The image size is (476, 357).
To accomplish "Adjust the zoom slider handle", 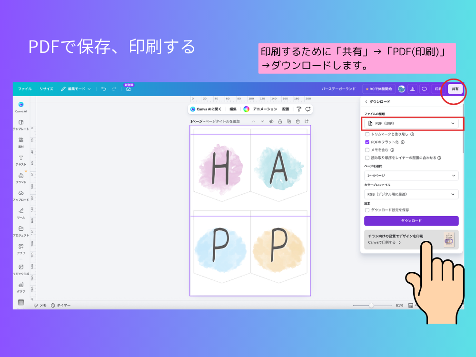I will pos(371,306).
